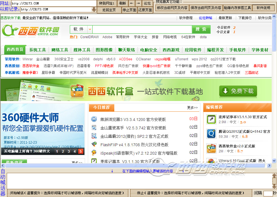Open the 媒体工具 tab
Image resolution: width=277 pixels, height=197 pixels.
(x=82, y=50)
